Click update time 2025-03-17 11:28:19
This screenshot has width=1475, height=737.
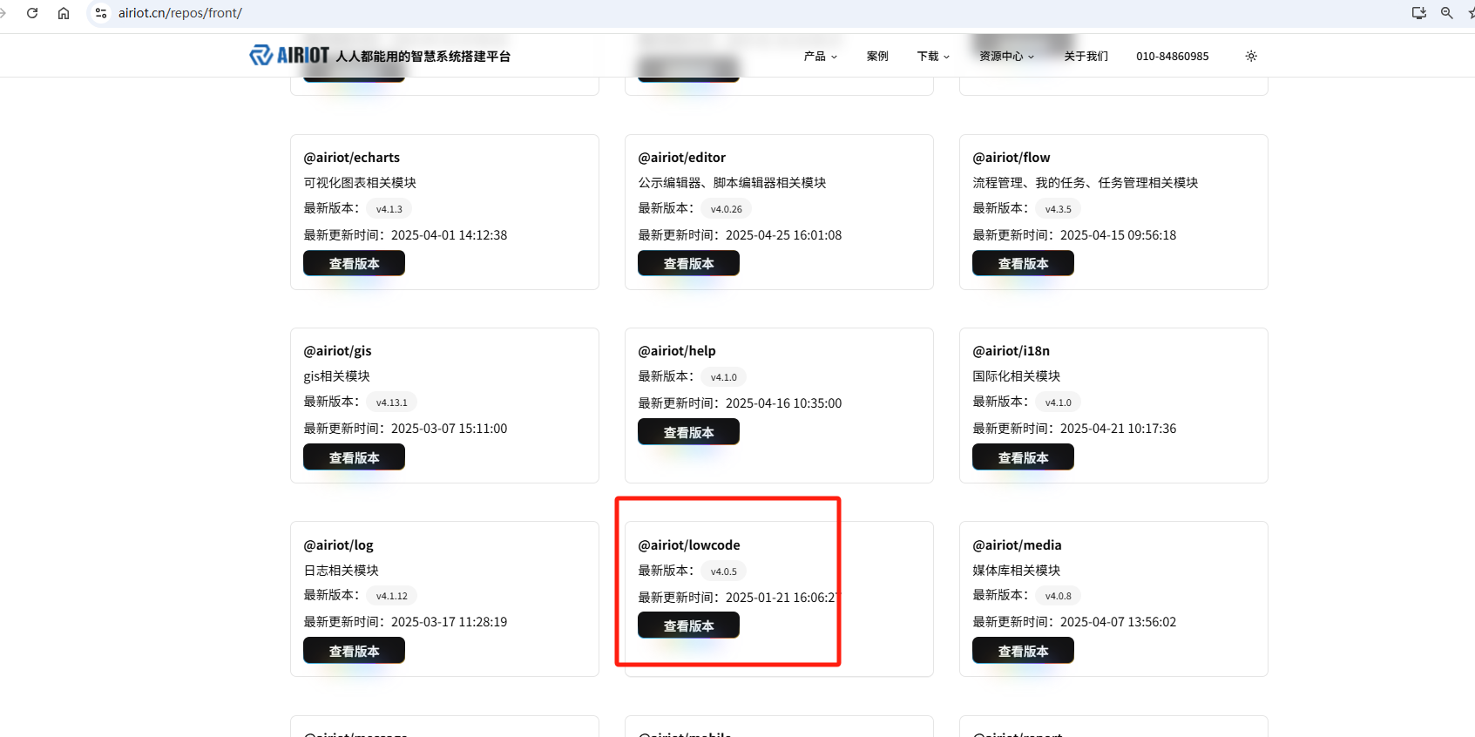pos(449,622)
